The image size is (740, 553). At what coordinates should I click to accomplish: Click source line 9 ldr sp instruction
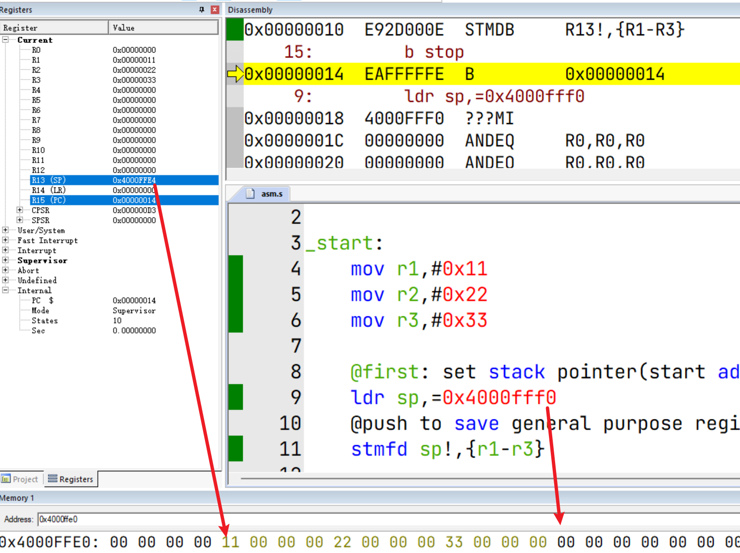click(453, 397)
